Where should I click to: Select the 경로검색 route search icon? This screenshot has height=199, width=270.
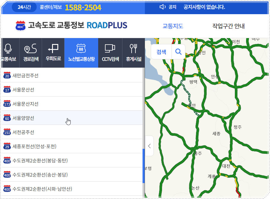tap(31, 53)
